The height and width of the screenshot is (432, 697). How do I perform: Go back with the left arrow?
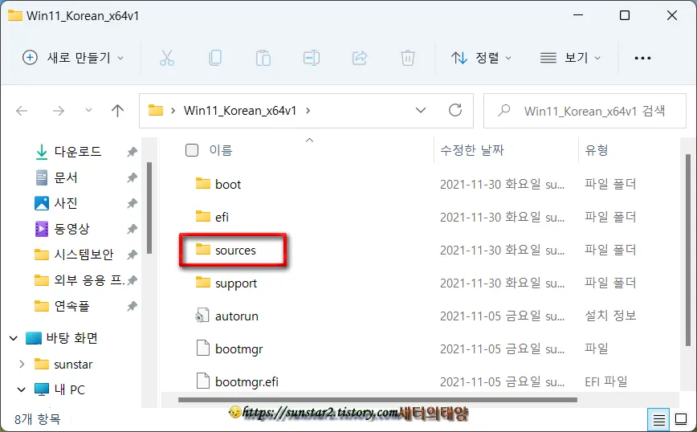click(22, 111)
